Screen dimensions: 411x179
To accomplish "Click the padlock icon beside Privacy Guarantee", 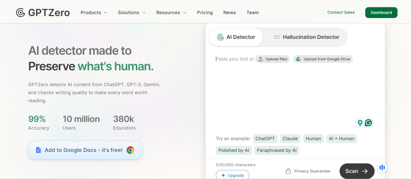I will pos(288,171).
